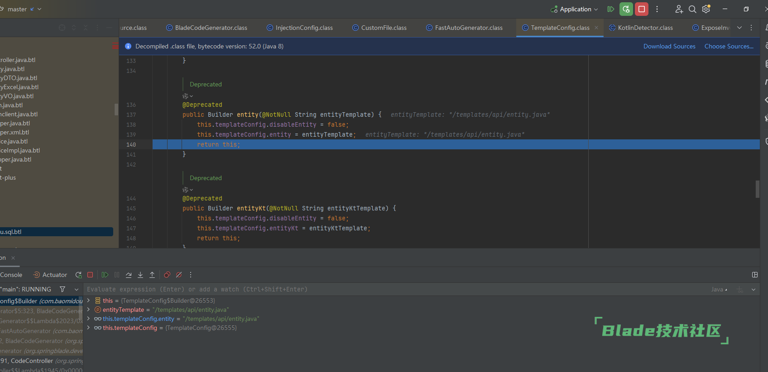
Task: Click Step Over in debug toolbar
Action: [x=129, y=275]
